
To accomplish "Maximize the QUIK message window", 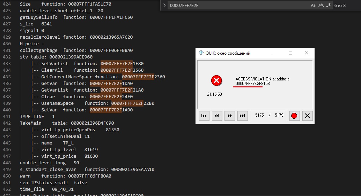I will (290, 53).
